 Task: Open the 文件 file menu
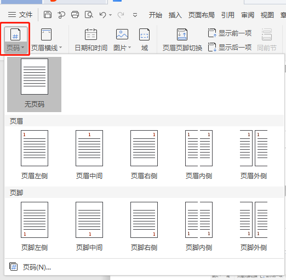click(20, 15)
